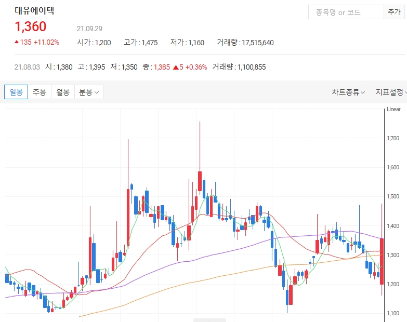Click the 대유에이텍 stock name
Viewport: 407px width, 322px height.
[x=34, y=10]
